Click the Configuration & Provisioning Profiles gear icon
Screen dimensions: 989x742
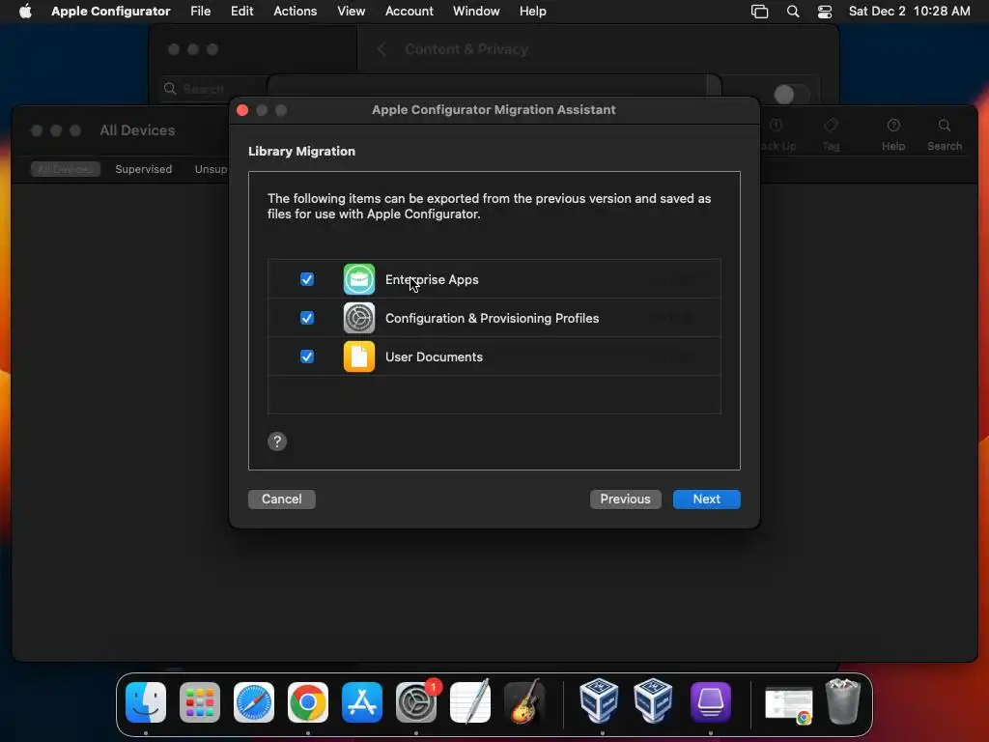click(359, 318)
